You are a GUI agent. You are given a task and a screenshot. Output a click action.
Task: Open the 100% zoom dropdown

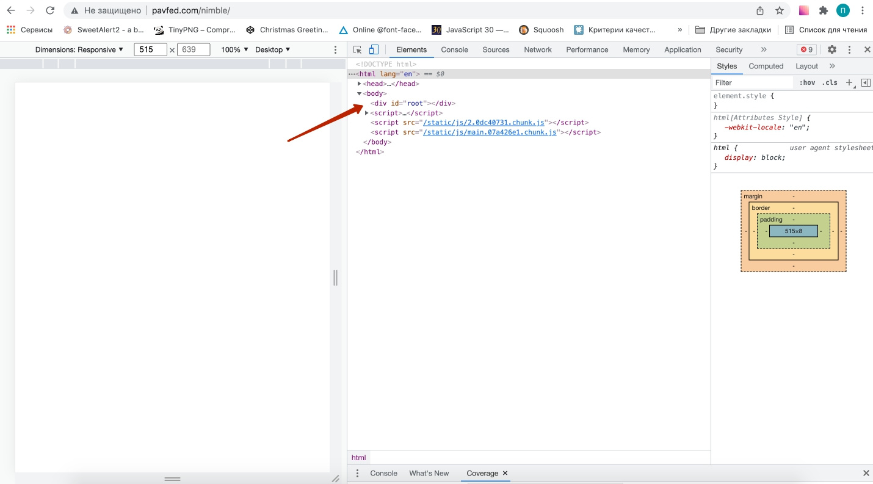pos(235,49)
